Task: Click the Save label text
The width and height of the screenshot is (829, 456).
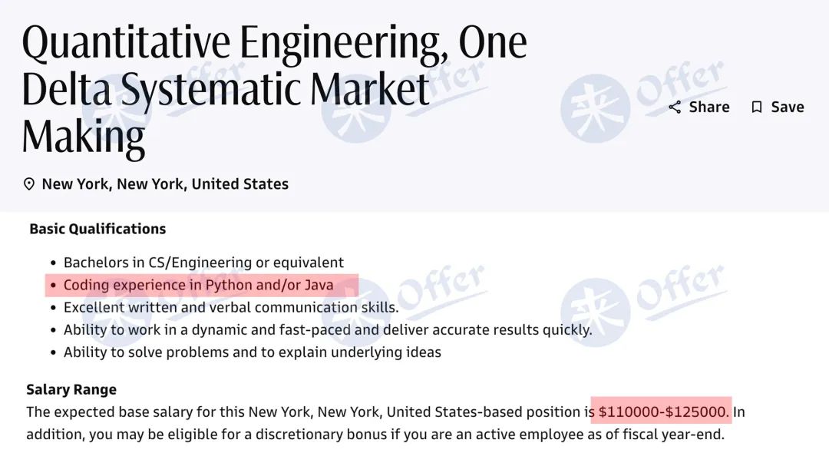Action: [788, 107]
